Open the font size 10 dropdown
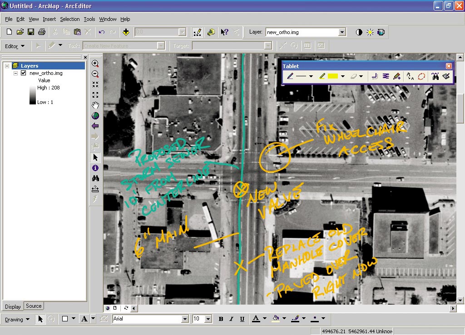465x335 pixels. pyautogui.click(x=208, y=319)
